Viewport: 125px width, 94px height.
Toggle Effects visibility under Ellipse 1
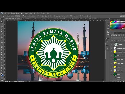pyautogui.click(x=116, y=77)
